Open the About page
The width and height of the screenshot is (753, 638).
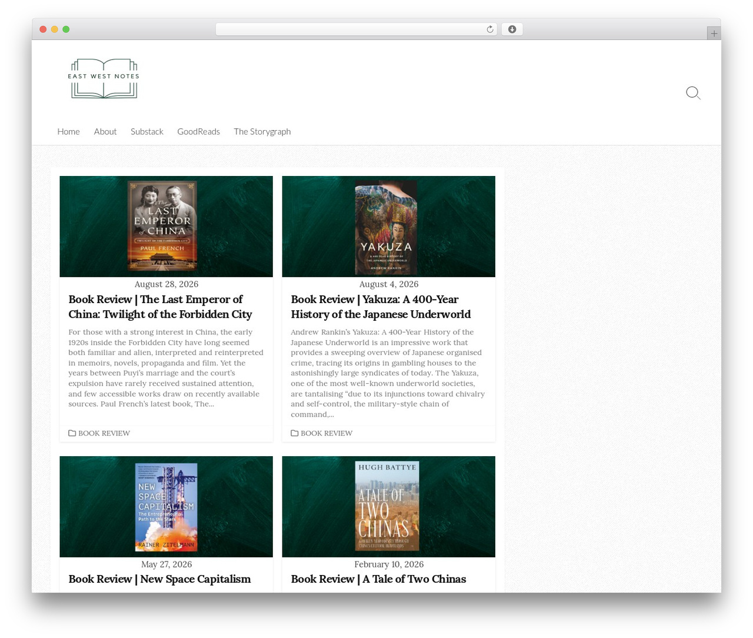point(105,131)
